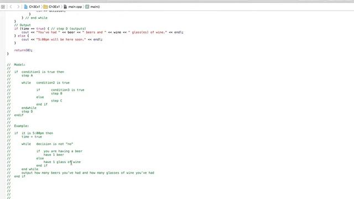354x199 pixels.
Task: Click the 'if it is 5:00pm then' comment
Action: [x=34, y=133]
